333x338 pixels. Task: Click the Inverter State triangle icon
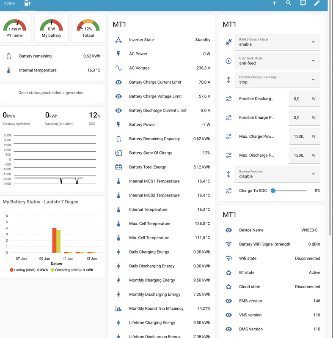[118, 40]
